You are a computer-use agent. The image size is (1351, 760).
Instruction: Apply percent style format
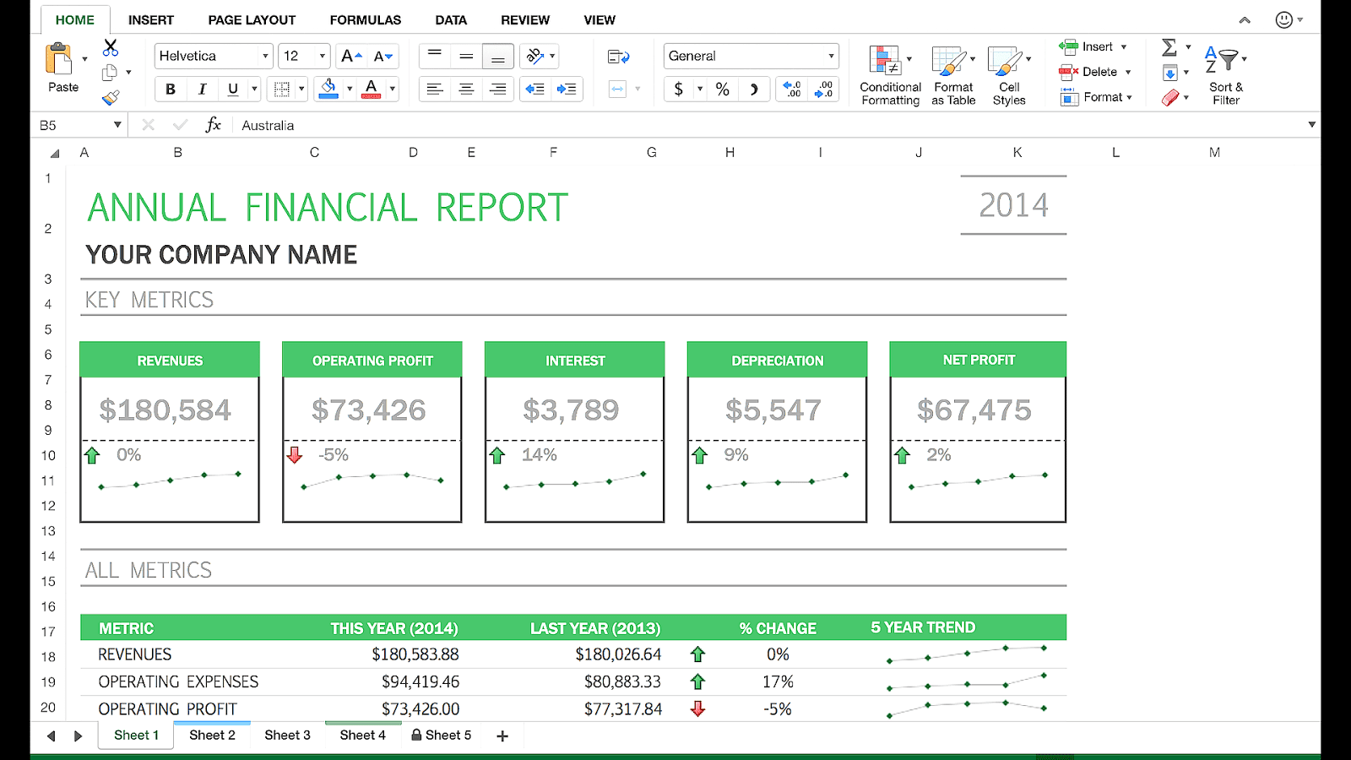coord(723,89)
